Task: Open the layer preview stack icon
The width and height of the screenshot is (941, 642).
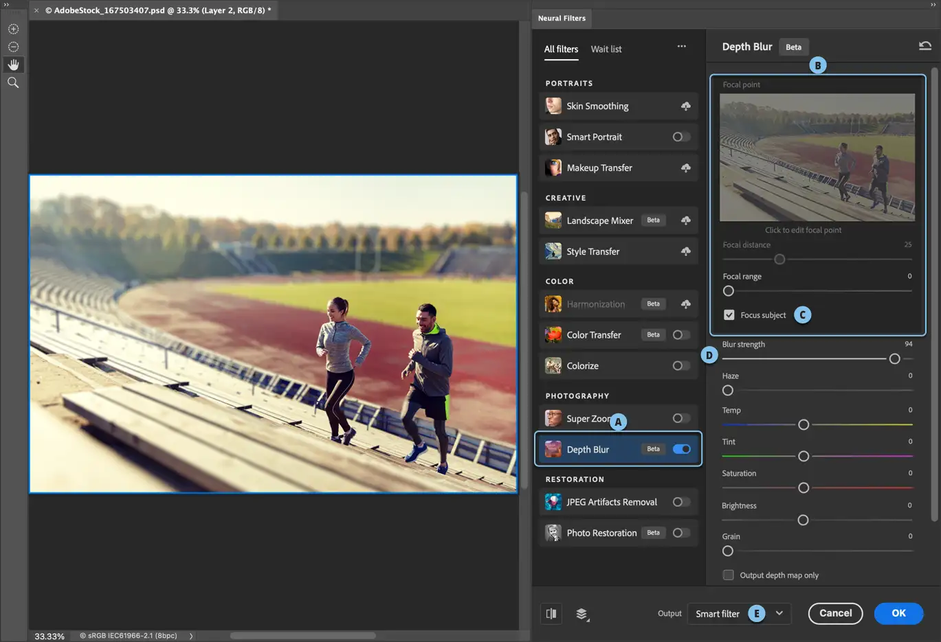Action: [582, 614]
